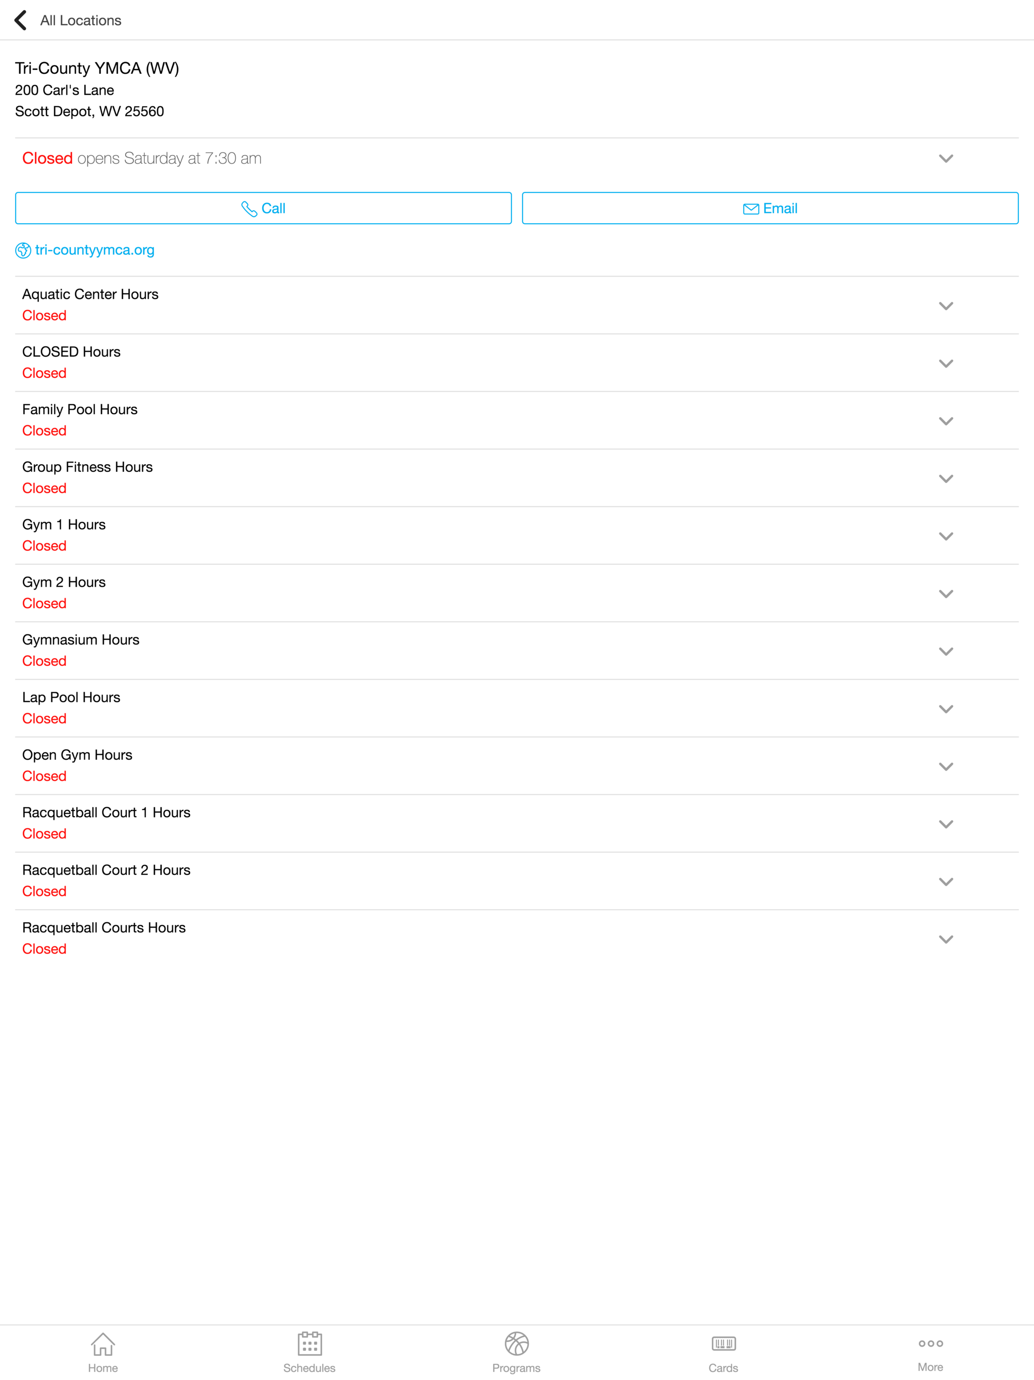The width and height of the screenshot is (1034, 1380).
Task: Expand Racquetball Court 1 Hours chevron
Action: (946, 824)
